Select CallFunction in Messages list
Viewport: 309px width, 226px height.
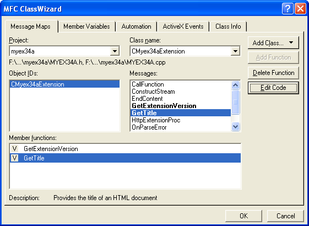[x=180, y=84]
